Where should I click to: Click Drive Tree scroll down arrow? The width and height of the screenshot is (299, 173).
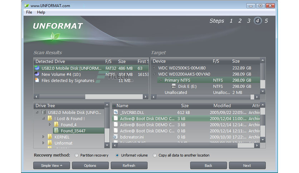pos(107,145)
